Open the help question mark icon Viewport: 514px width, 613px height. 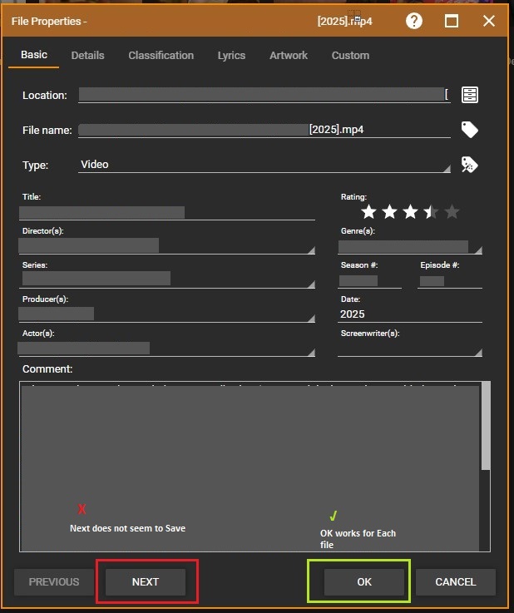(414, 21)
